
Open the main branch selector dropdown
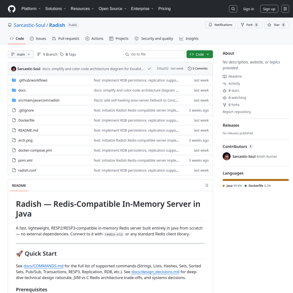point(21,54)
